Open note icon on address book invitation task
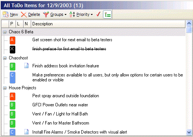The height and width of the screenshot is (137, 193). tap(26, 65)
